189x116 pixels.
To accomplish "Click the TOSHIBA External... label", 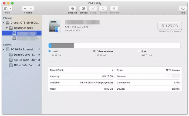I will [23, 50].
